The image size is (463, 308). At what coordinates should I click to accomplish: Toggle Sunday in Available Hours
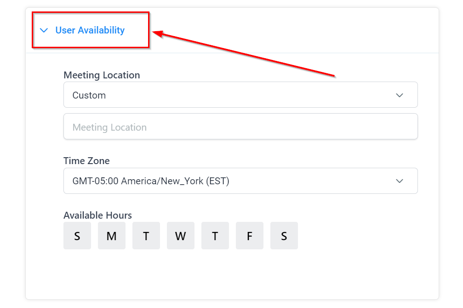[x=77, y=236]
